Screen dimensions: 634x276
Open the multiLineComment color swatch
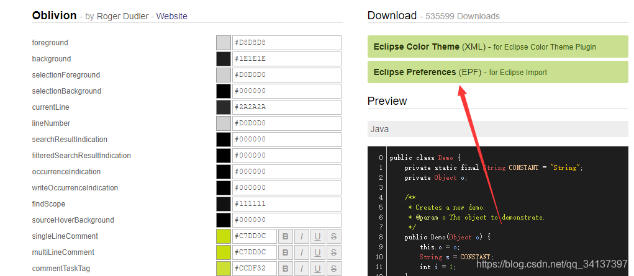(223, 252)
